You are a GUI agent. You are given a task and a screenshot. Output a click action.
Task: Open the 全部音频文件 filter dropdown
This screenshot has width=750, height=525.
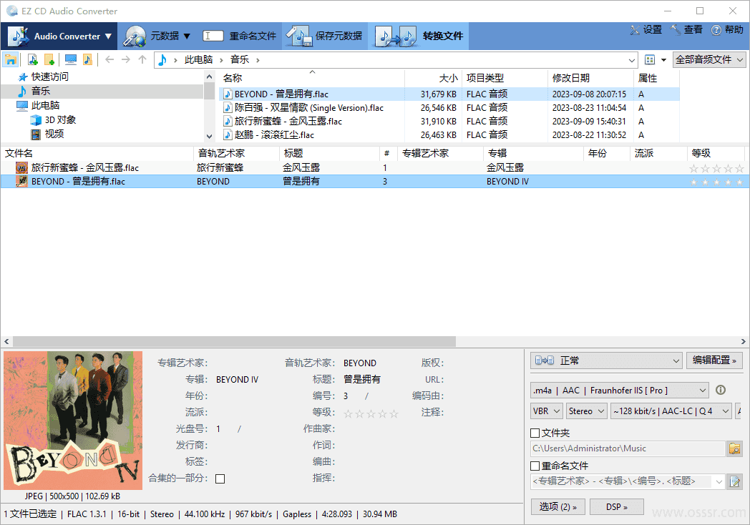tap(709, 60)
